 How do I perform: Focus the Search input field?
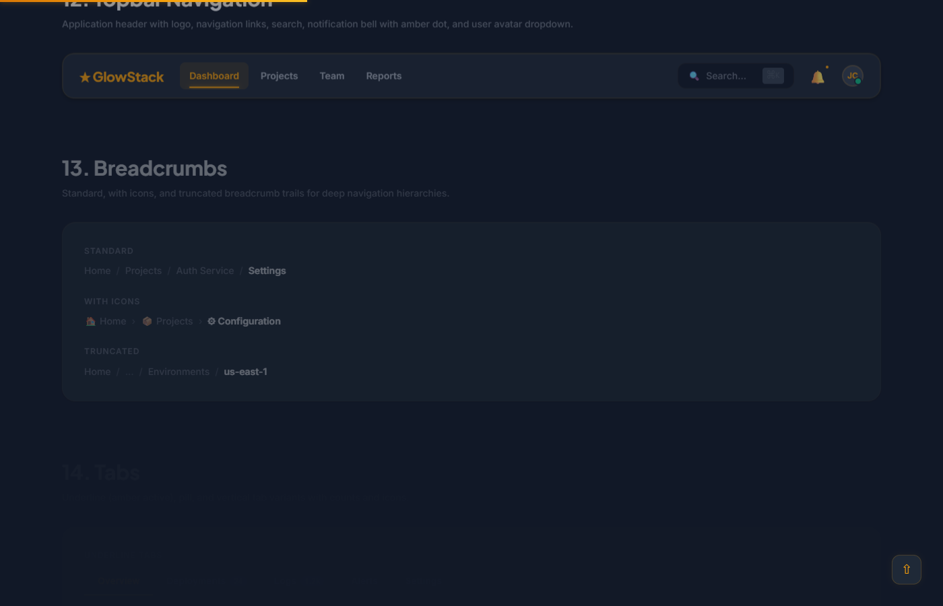pos(726,76)
